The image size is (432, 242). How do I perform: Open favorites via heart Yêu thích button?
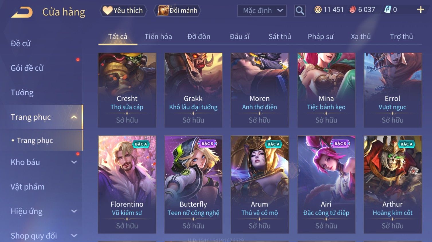click(123, 11)
